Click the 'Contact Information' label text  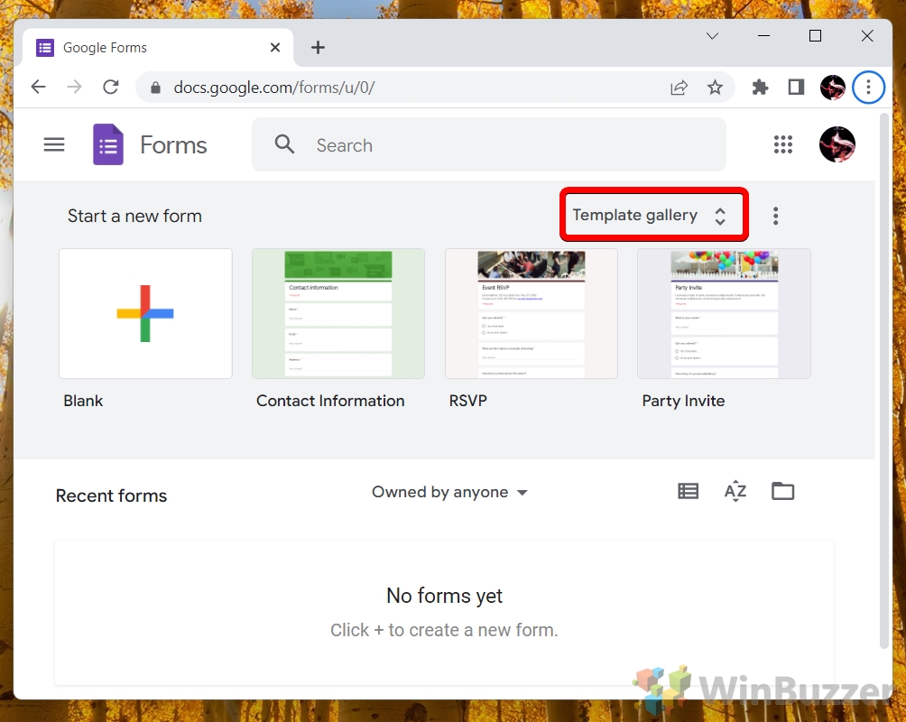[330, 401]
